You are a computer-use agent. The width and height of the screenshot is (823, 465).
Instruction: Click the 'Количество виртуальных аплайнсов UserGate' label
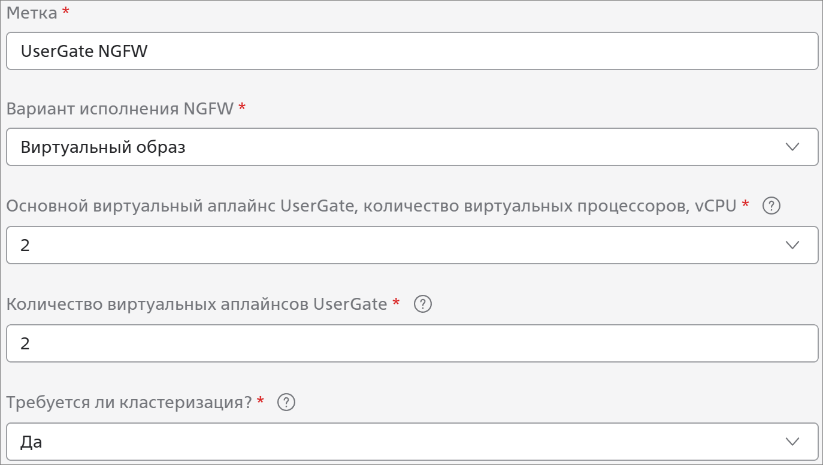pos(196,304)
